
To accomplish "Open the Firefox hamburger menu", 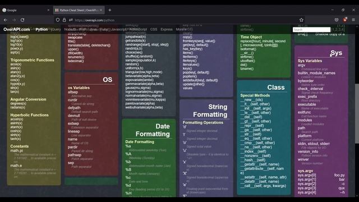I will click(353, 20).
